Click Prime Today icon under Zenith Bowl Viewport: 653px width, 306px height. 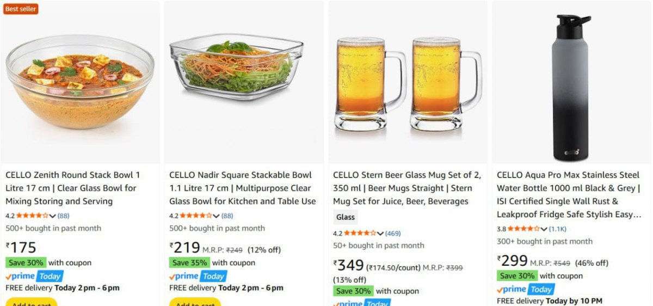point(35,276)
